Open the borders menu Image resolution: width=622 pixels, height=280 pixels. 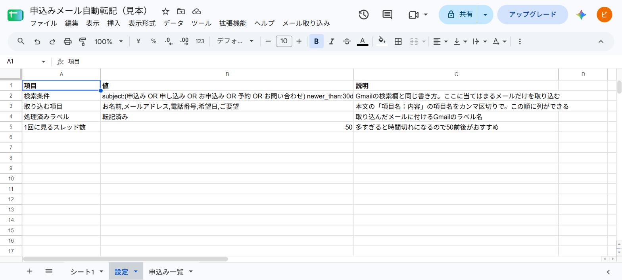click(398, 41)
